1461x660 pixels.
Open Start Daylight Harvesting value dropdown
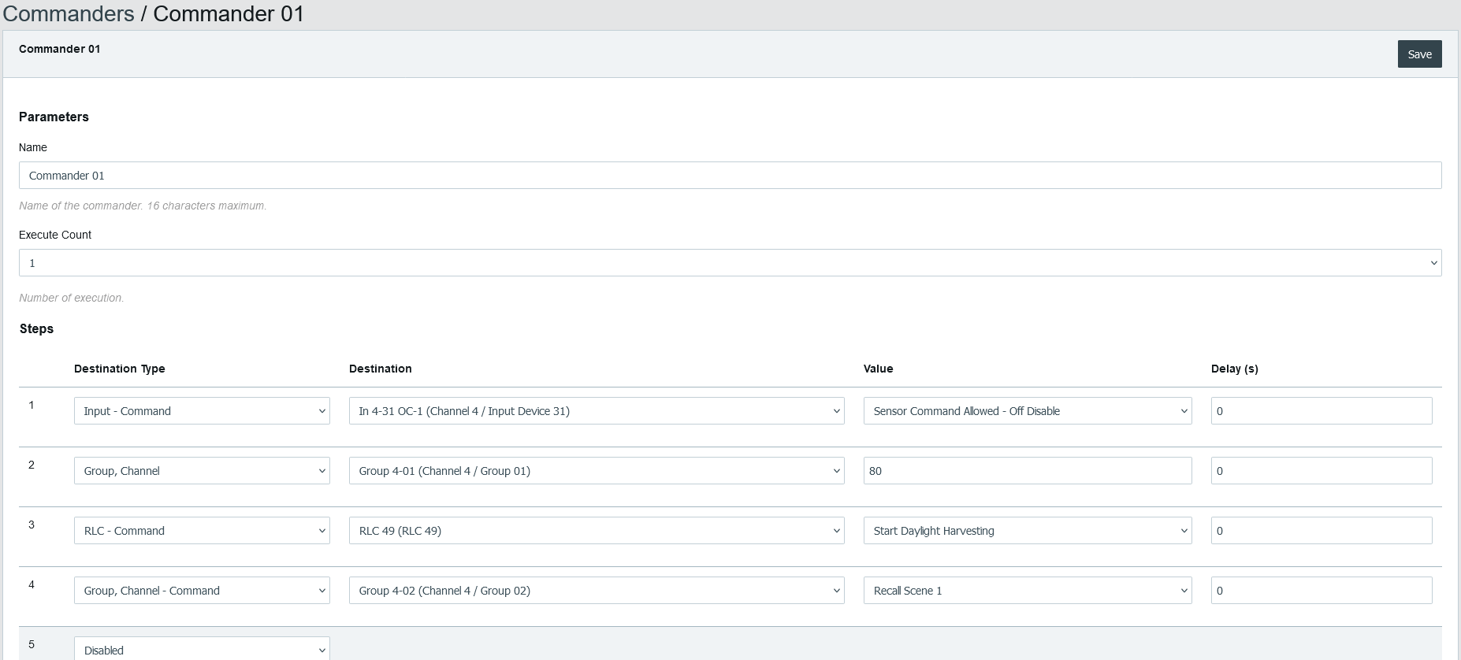coord(1027,531)
